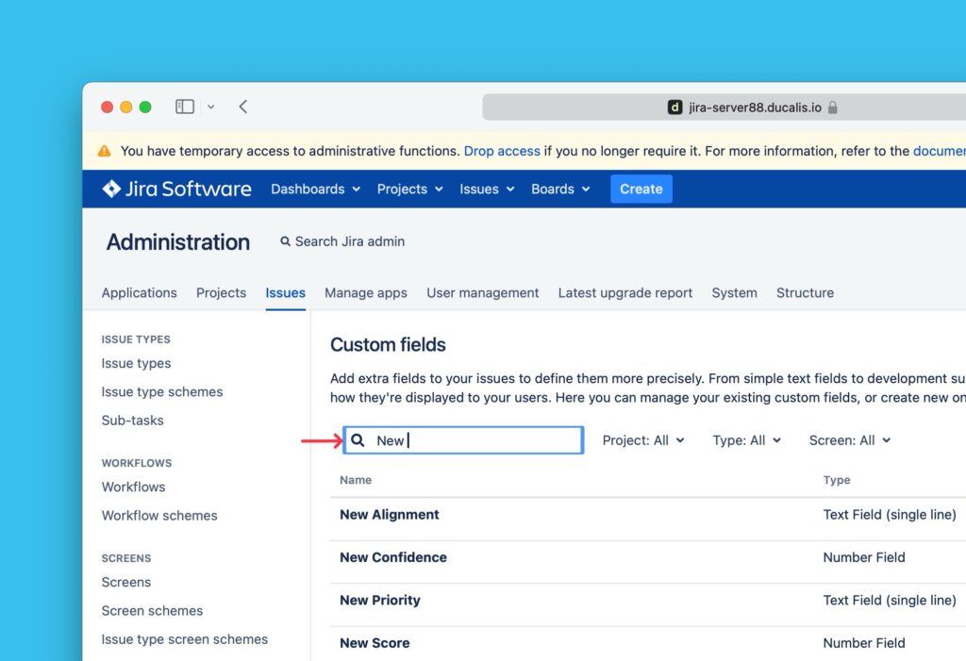
Task: Expand the Type: All filter
Action: [746, 440]
